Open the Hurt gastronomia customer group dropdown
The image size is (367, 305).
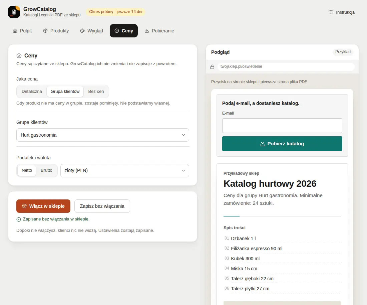tap(102, 135)
